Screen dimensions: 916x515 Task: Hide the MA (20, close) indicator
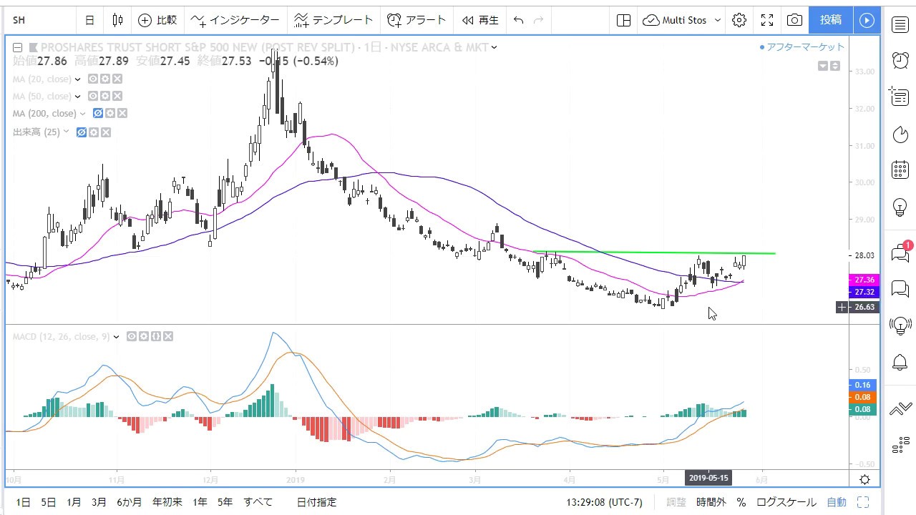click(x=93, y=79)
